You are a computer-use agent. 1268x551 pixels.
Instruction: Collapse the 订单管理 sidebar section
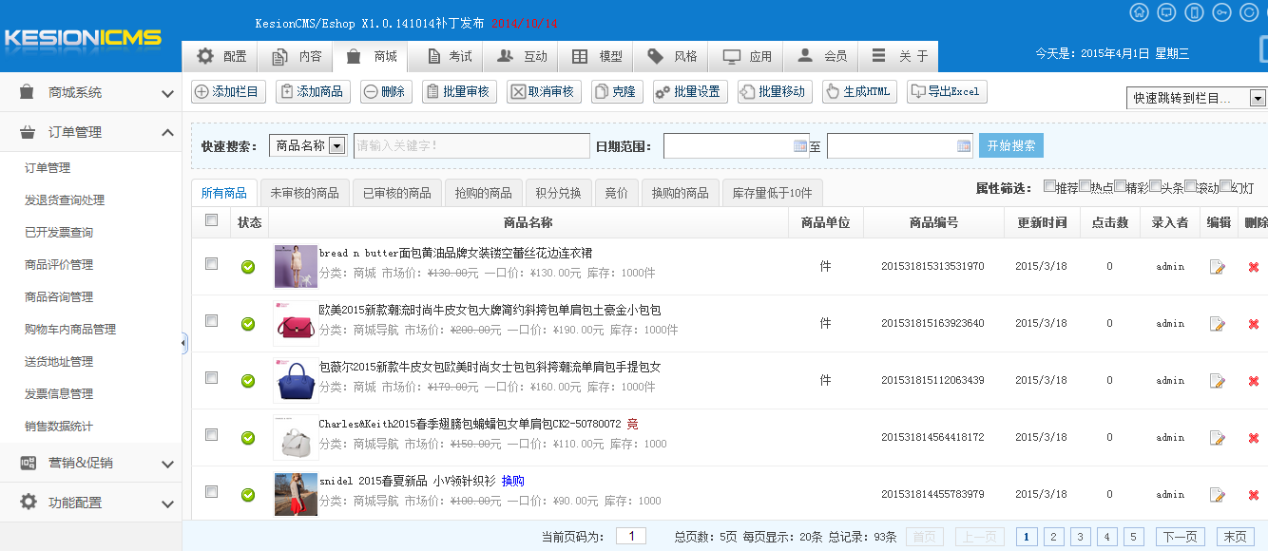click(x=90, y=132)
